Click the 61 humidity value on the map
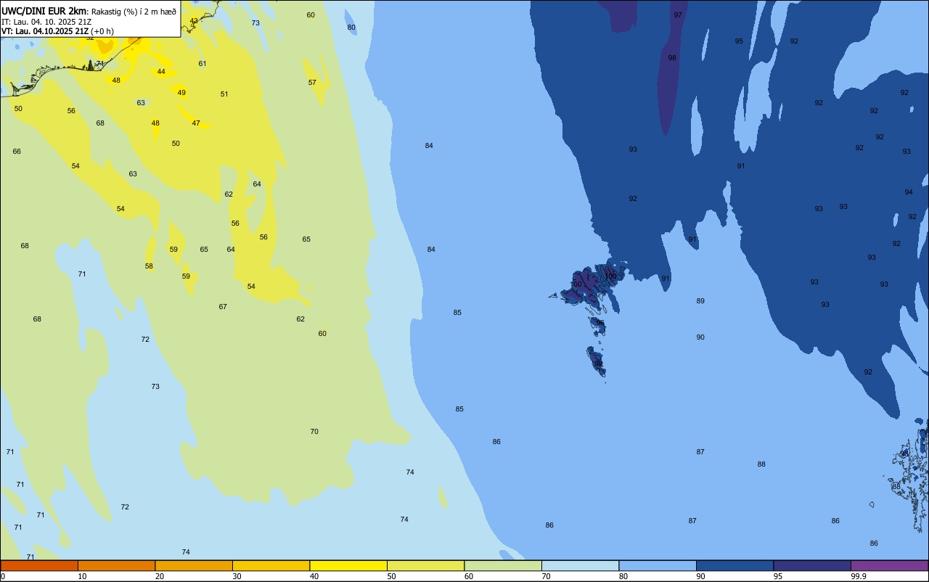The width and height of the screenshot is (929, 582). (x=202, y=64)
